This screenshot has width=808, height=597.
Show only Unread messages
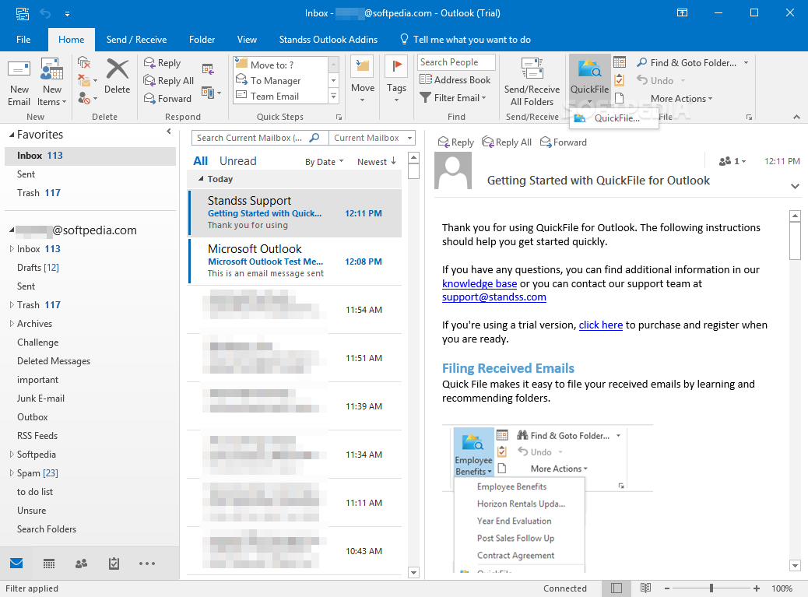(238, 161)
